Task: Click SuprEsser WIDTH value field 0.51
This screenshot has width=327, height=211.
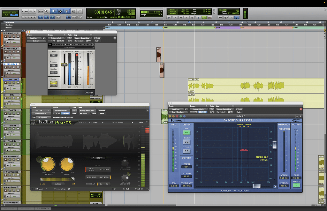Action: pos(186,167)
